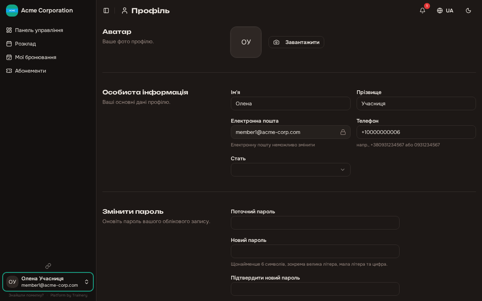Open Розклад in sidebar
Image resolution: width=482 pixels, height=301 pixels.
[48, 44]
